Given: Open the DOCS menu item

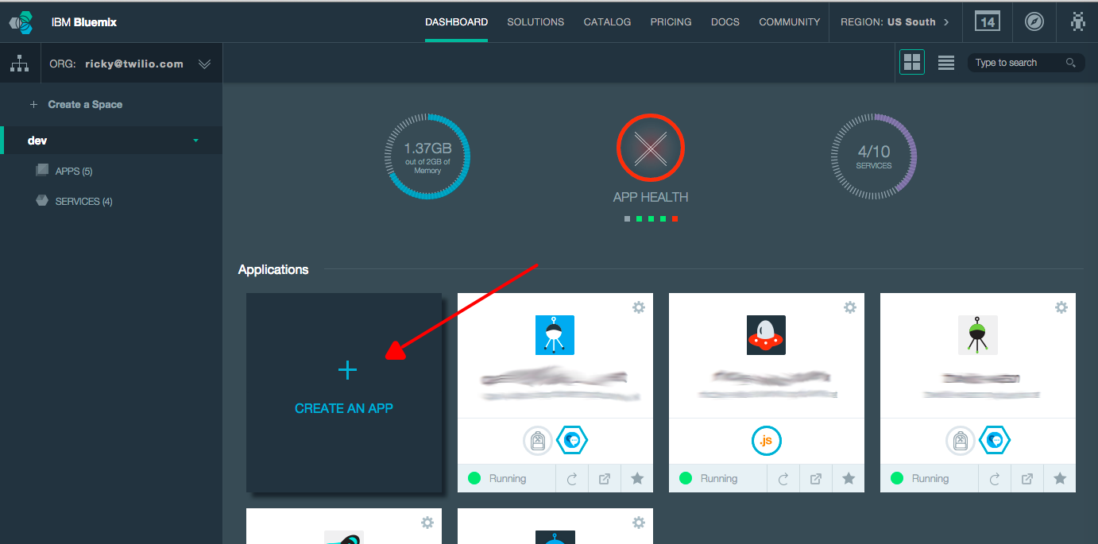Looking at the screenshot, I should pos(725,22).
